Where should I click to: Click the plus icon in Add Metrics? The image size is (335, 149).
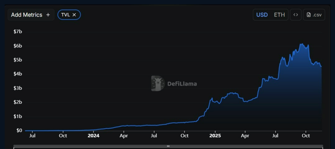coord(48,15)
